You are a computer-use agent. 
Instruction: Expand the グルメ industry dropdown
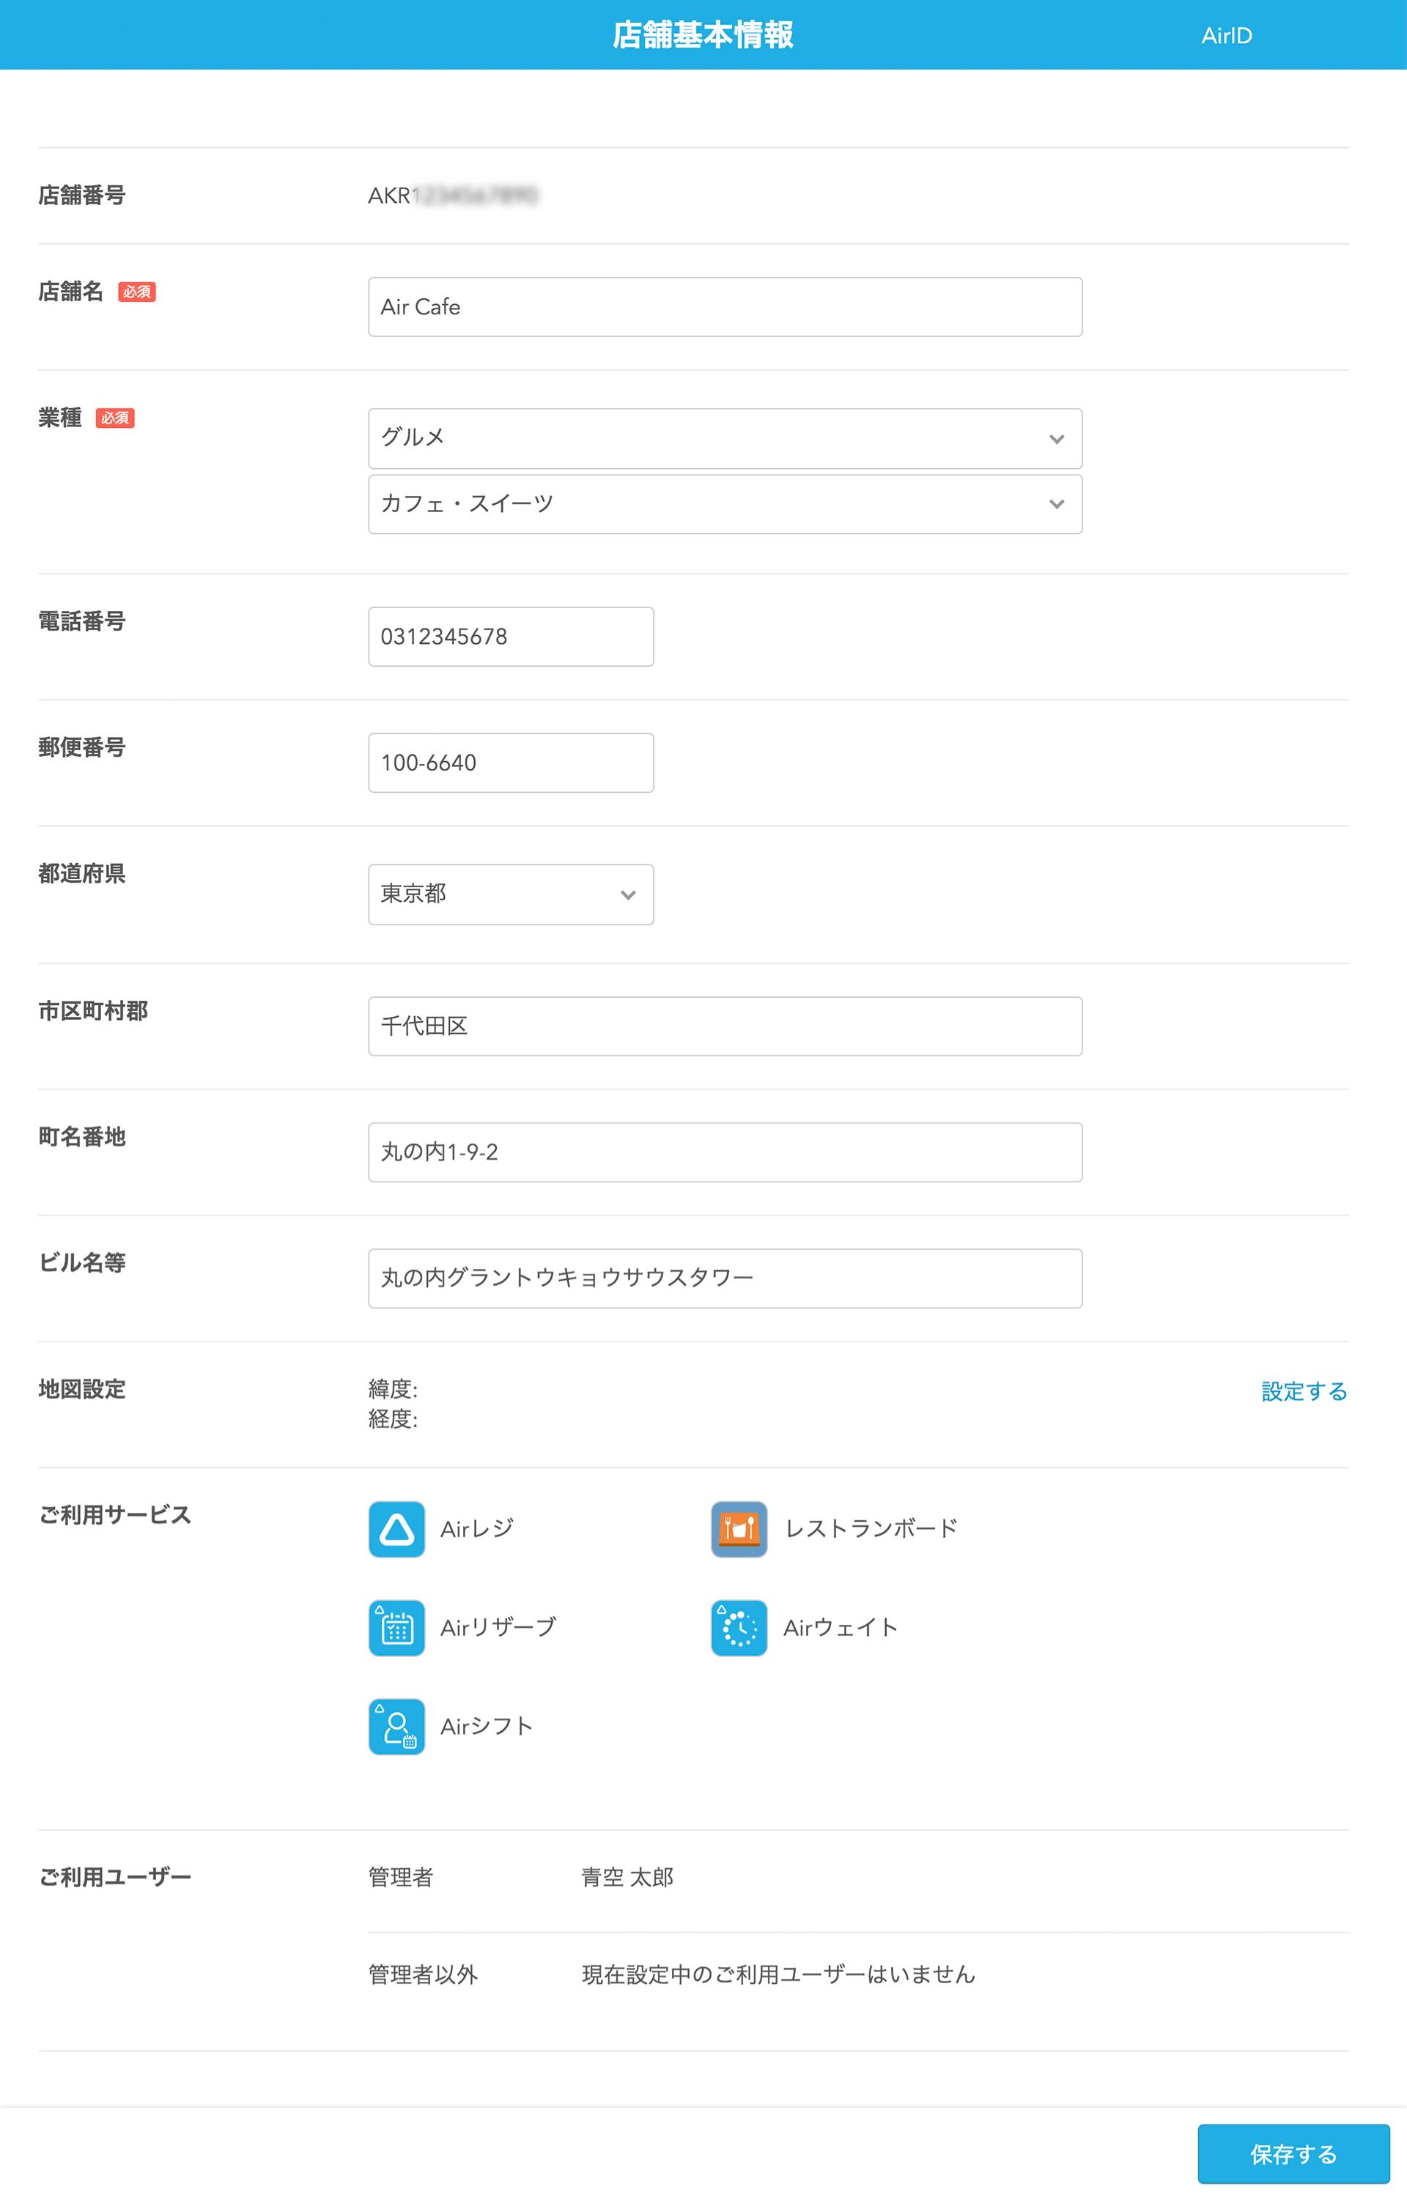(x=725, y=439)
